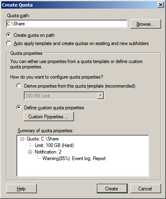
Task: Select Warning(85%) Event log, Report item
Action: click(x=74, y=158)
